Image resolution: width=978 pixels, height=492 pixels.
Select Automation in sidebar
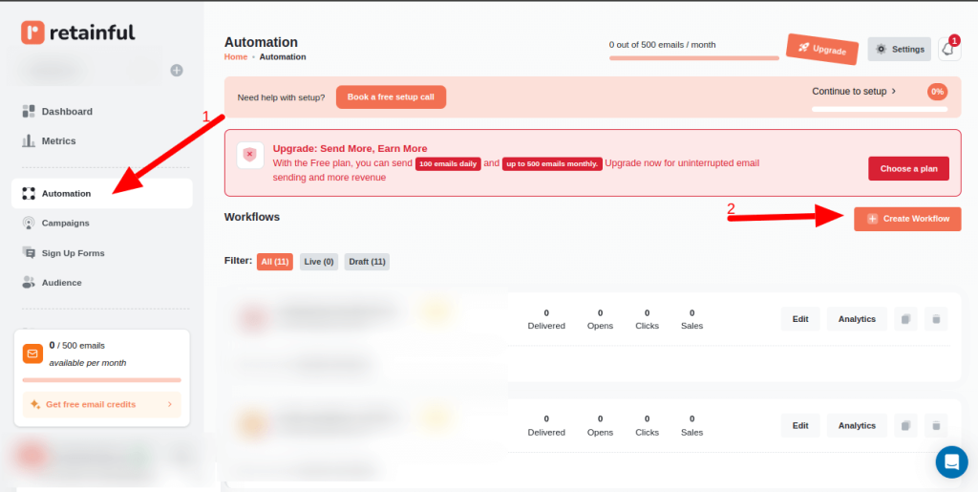101,193
